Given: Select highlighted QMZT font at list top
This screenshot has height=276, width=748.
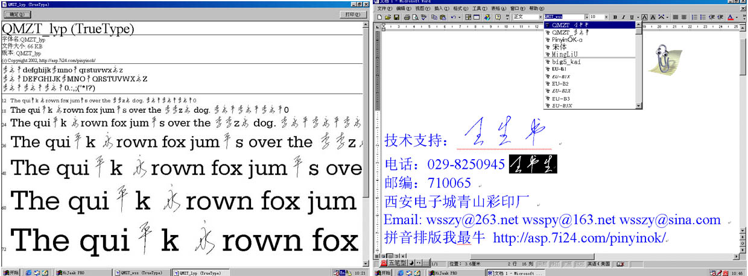Looking at the screenshot, I should pyautogui.click(x=589, y=25).
